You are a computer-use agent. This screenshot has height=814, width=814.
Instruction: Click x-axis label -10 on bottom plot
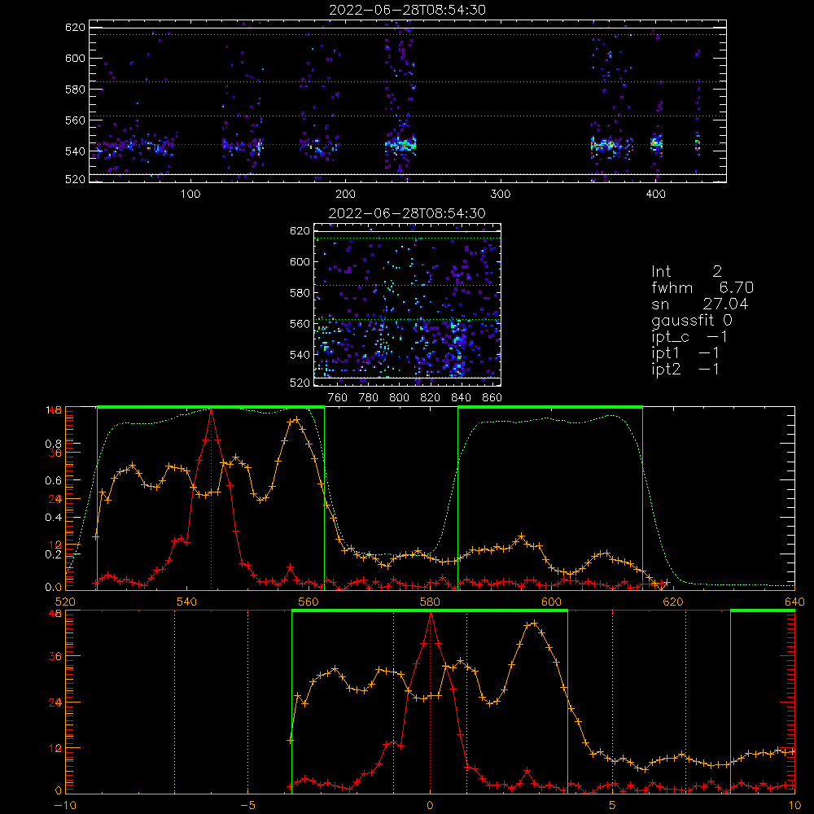(65, 805)
